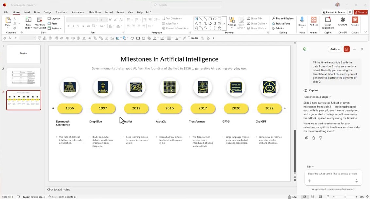Open the Select dropdown in Editing
This screenshot has width=370, height=199.
[x=277, y=28]
